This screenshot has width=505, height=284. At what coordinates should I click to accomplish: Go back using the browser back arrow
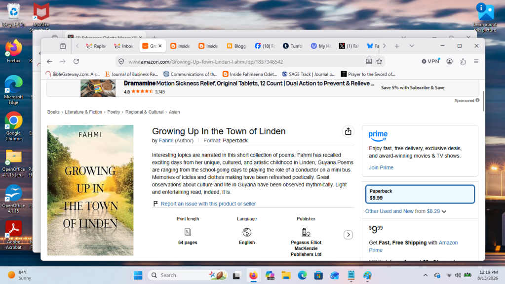(x=49, y=62)
